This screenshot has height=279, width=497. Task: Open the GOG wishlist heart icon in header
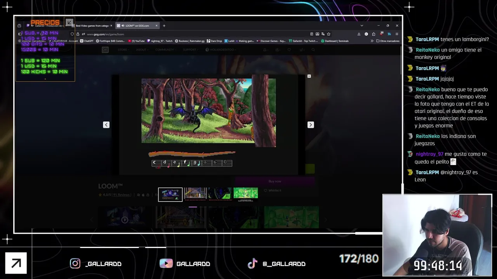(289, 50)
